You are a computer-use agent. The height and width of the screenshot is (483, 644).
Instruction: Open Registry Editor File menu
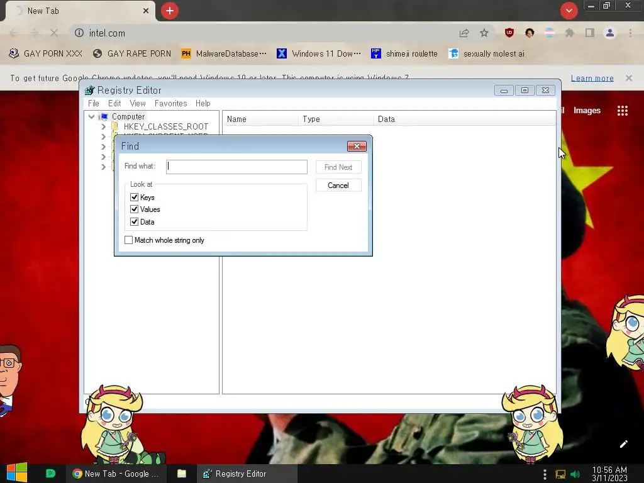[x=94, y=104]
